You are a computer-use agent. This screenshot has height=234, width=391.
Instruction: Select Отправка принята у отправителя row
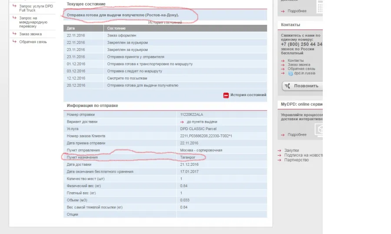tap(165, 57)
